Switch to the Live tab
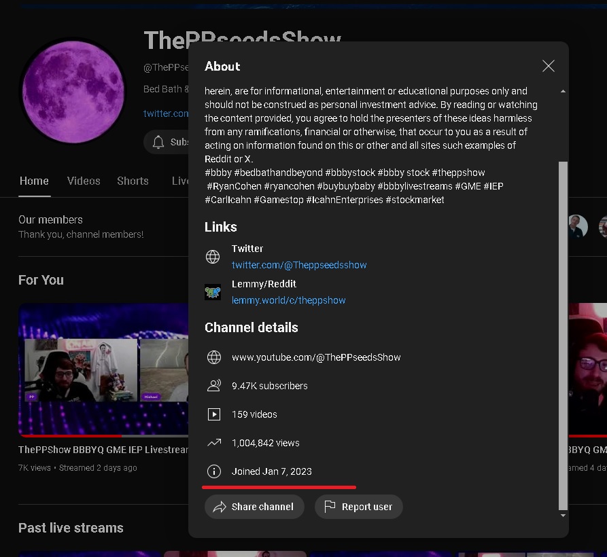This screenshot has height=557, width=607. pos(180,181)
